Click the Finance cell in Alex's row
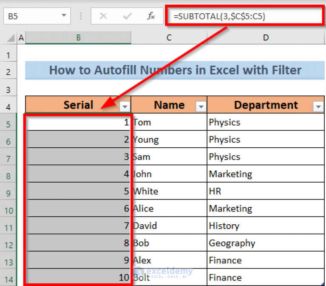The width and height of the screenshot is (326, 286). 266,260
